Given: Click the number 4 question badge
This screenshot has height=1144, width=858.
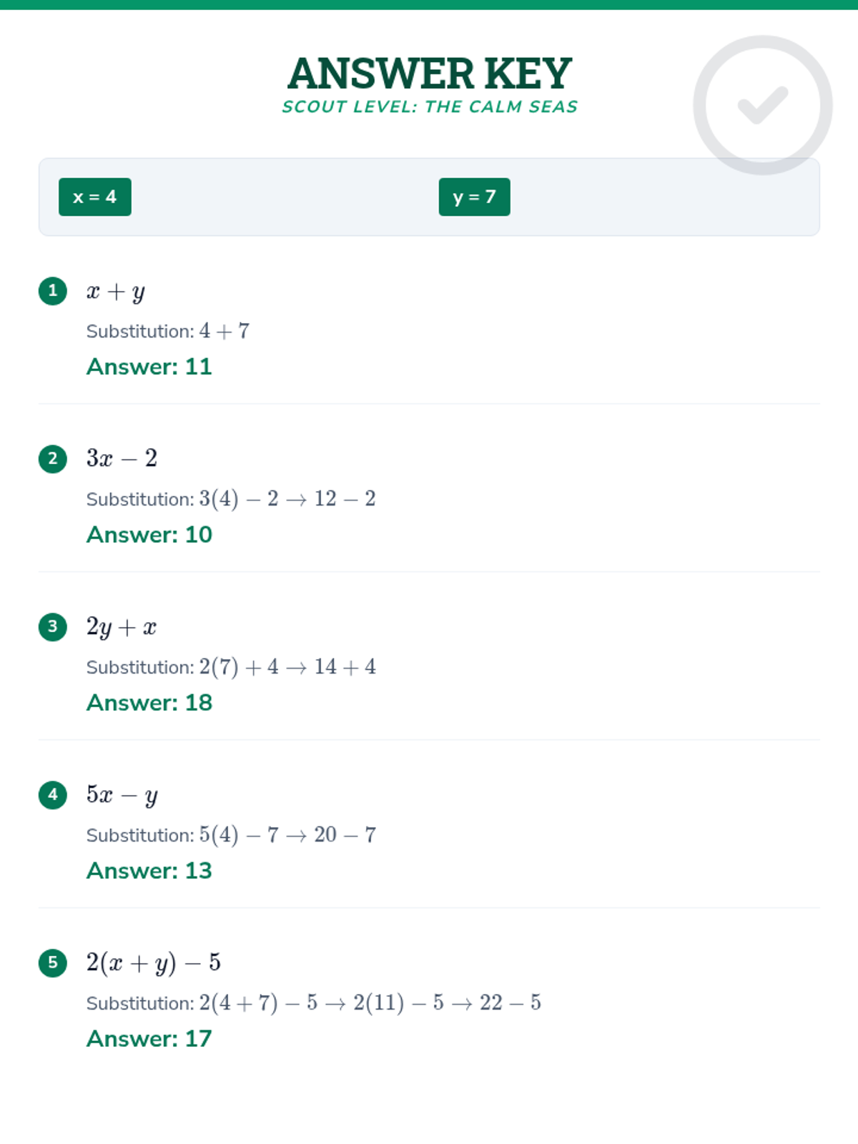Looking at the screenshot, I should [53, 795].
